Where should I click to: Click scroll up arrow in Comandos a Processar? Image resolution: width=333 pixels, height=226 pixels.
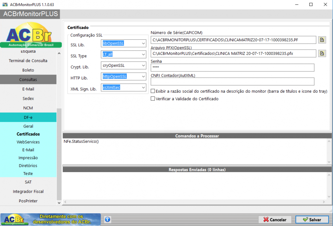click(x=329, y=141)
